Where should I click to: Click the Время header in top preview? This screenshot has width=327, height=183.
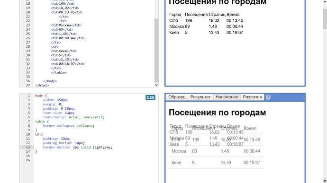click(x=233, y=15)
